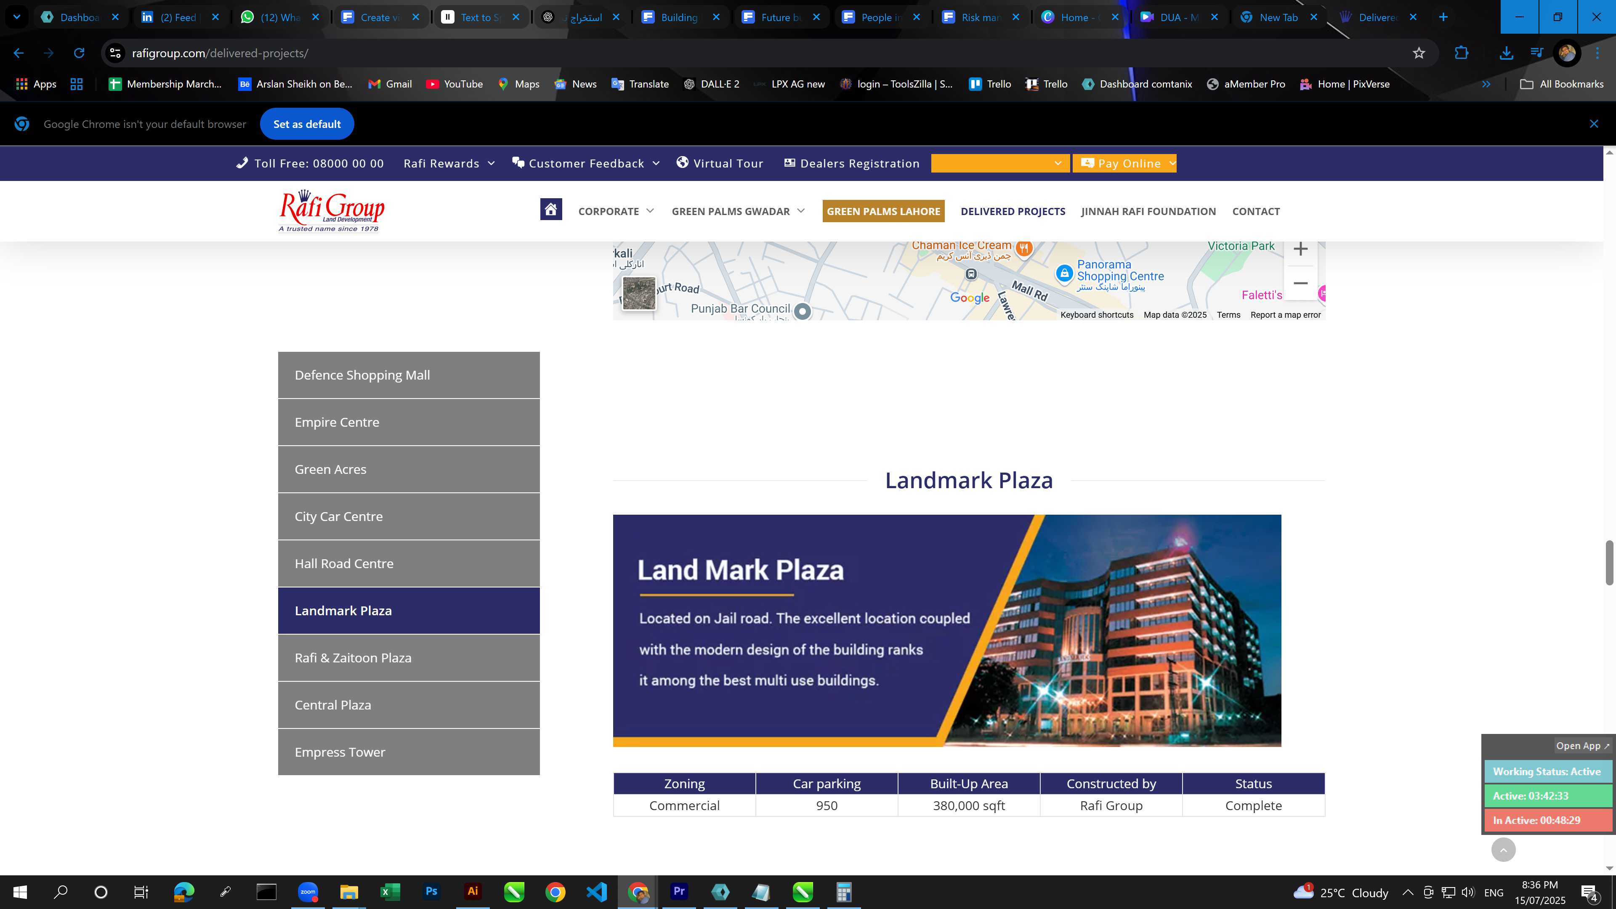Open JINNAH RAFI FOUNDATION menu item
This screenshot has height=909, width=1616.
pos(1148,211)
